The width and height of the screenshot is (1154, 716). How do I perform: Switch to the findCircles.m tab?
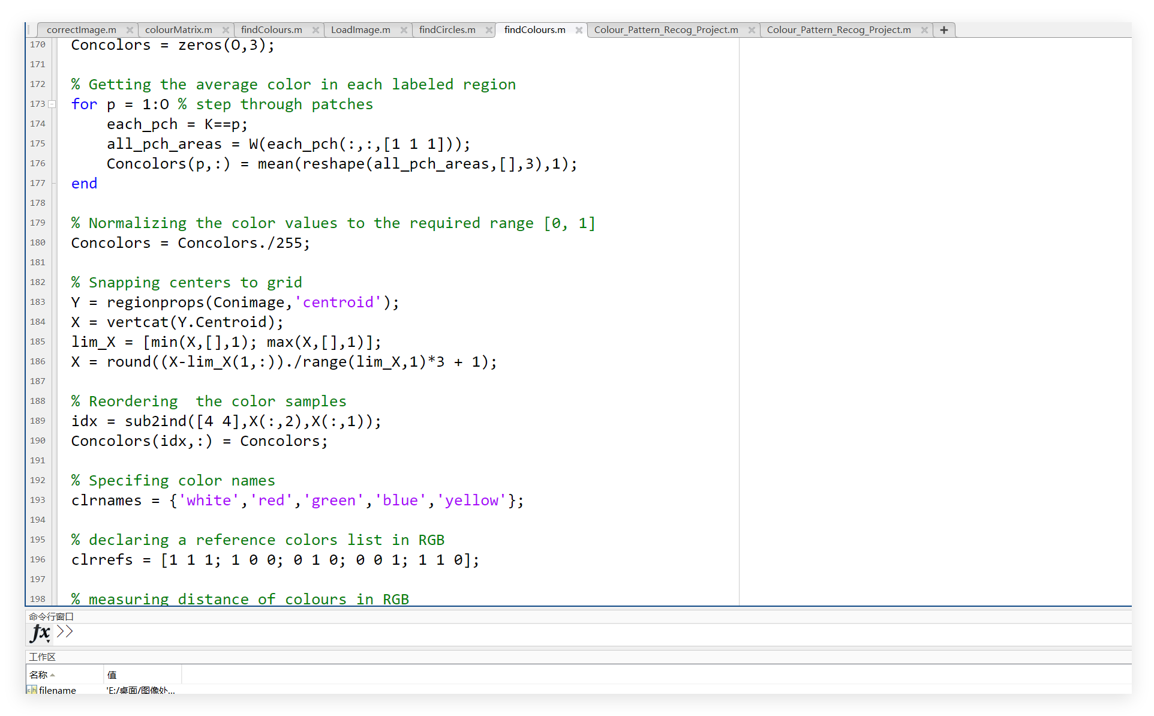click(447, 30)
